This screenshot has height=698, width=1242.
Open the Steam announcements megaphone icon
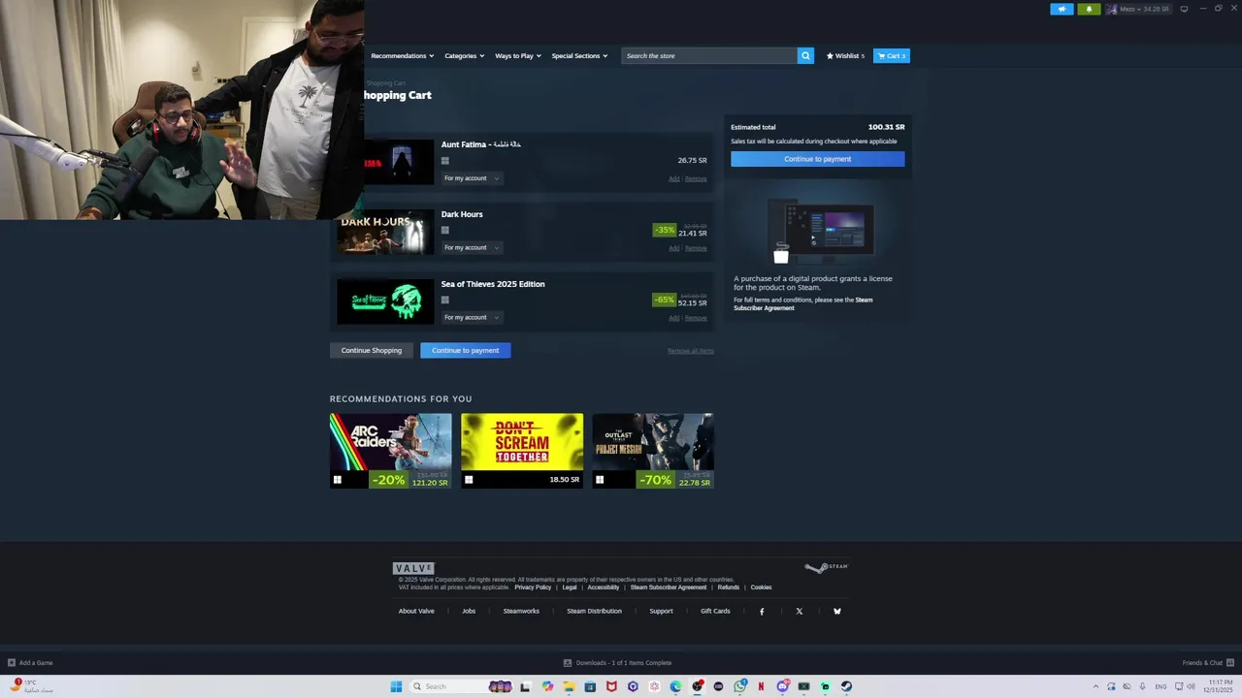(1062, 9)
